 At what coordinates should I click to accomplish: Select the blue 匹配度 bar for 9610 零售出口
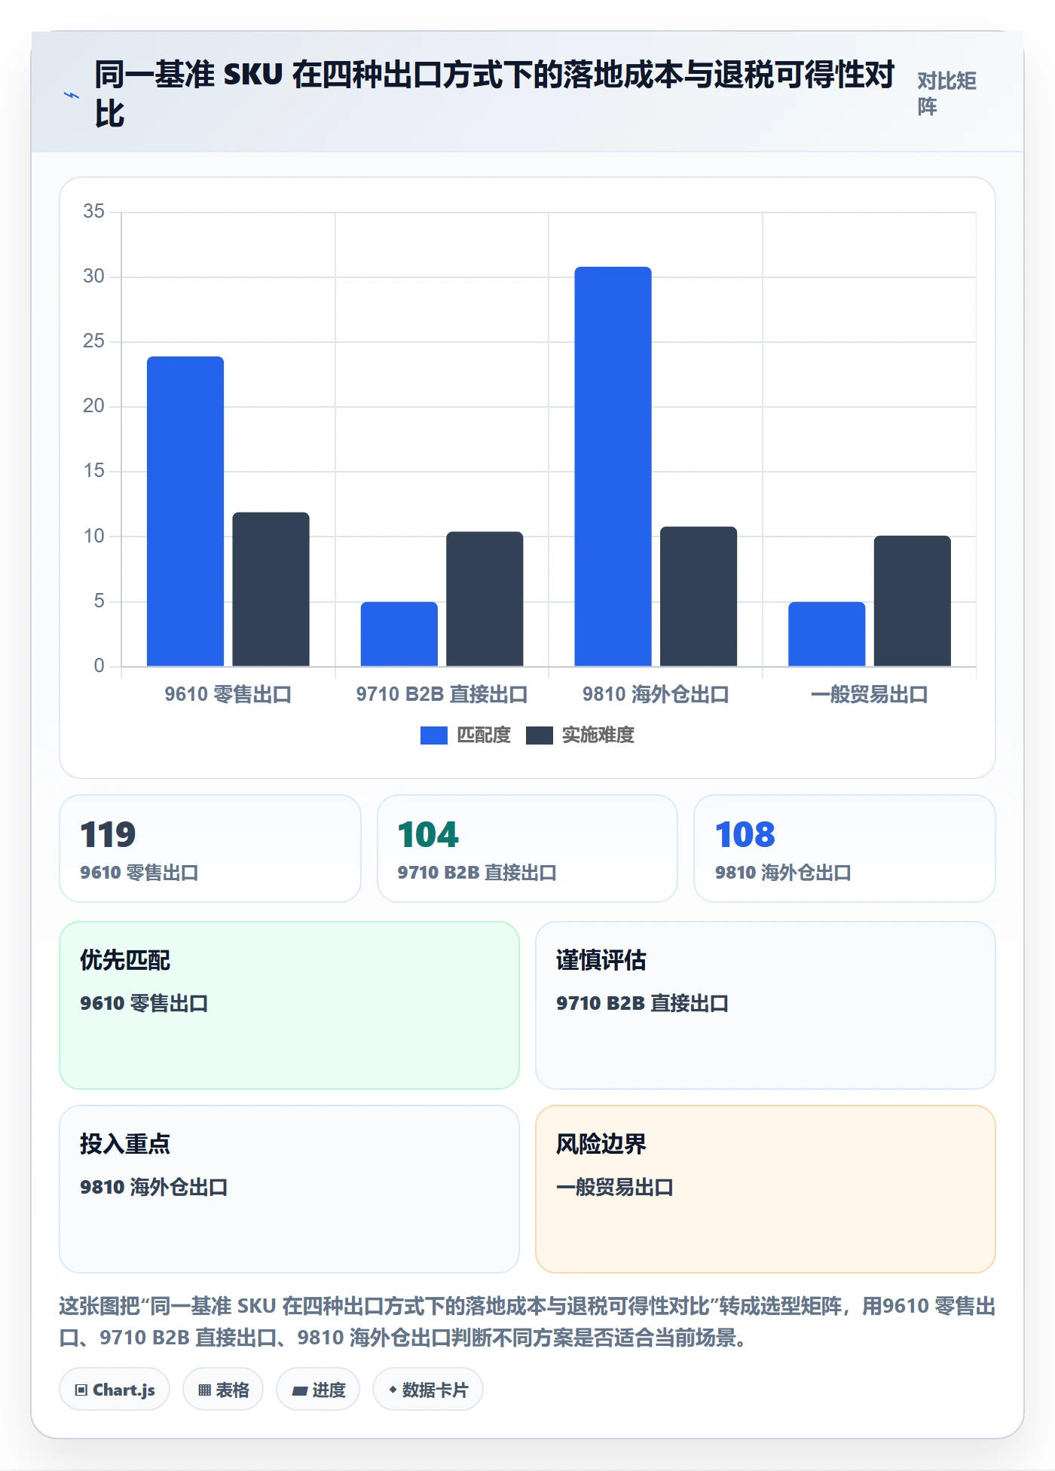pyautogui.click(x=185, y=511)
